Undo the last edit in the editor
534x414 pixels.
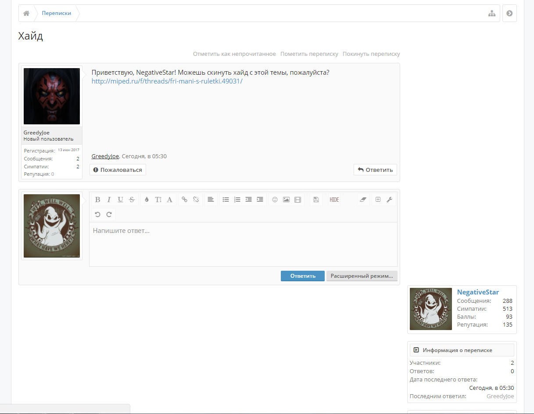pos(97,214)
